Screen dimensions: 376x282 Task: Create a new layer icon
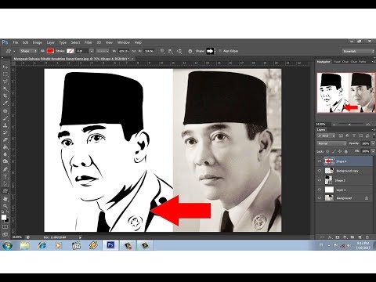[360, 237]
